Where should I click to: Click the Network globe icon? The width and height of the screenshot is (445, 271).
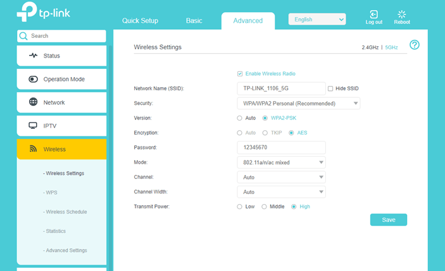[33, 102]
